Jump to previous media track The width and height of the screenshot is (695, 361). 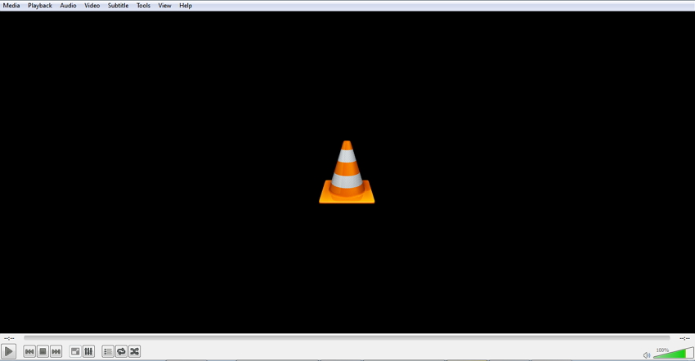click(x=29, y=351)
